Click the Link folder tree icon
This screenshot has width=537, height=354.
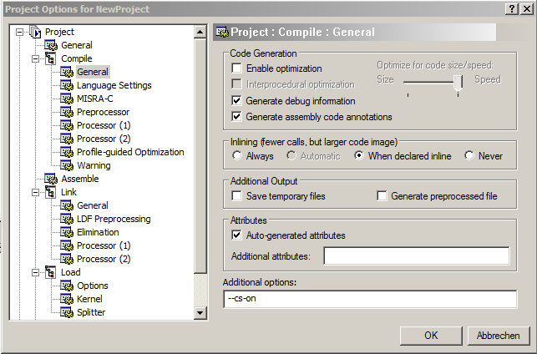(51, 192)
